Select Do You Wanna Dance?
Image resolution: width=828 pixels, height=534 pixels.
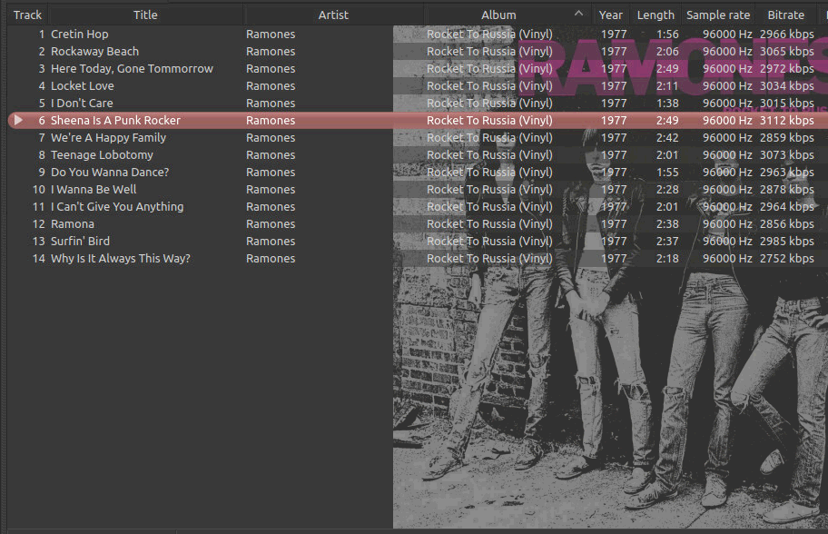pyautogui.click(x=110, y=173)
